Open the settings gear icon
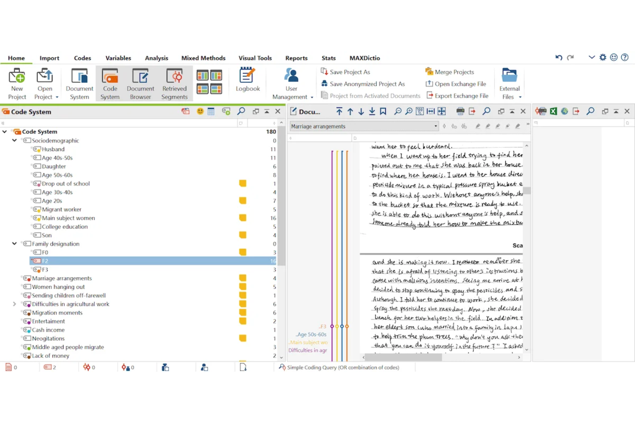 coord(603,57)
